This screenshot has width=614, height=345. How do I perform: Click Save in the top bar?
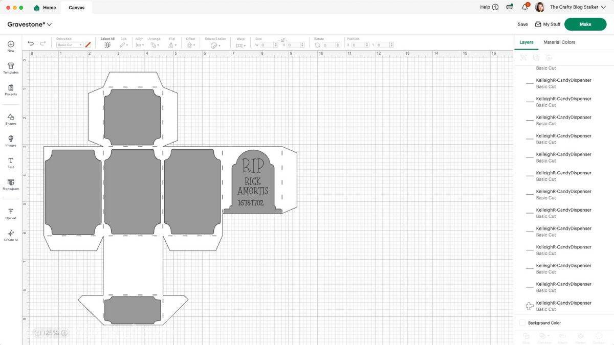pos(522,24)
